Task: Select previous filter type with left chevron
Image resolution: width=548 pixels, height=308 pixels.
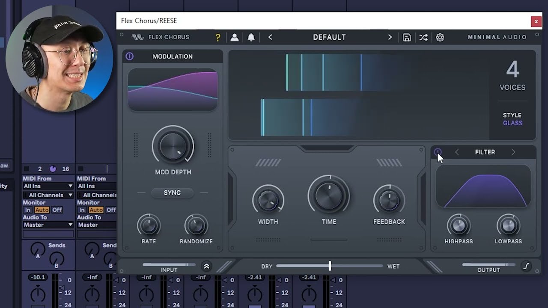Action: pyautogui.click(x=457, y=152)
